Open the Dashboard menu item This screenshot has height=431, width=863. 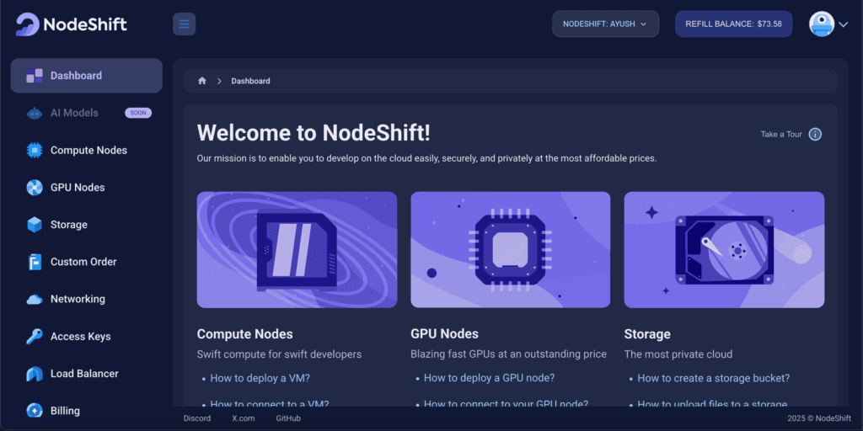point(87,76)
